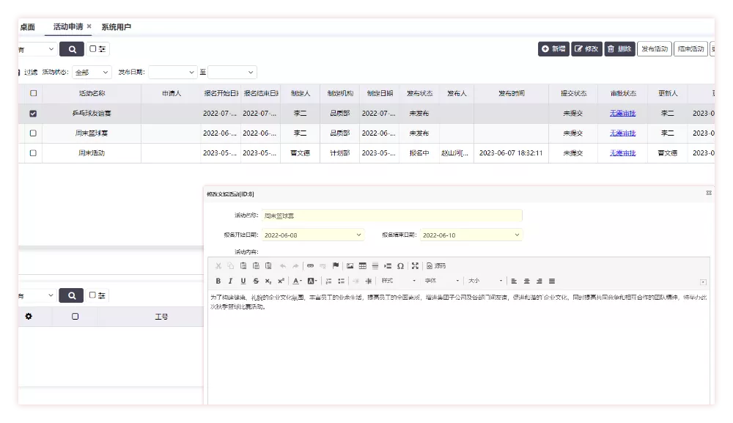The height and width of the screenshot is (423, 733).
Task: Open 无需审批 link in 周末活动 row
Action: point(622,152)
